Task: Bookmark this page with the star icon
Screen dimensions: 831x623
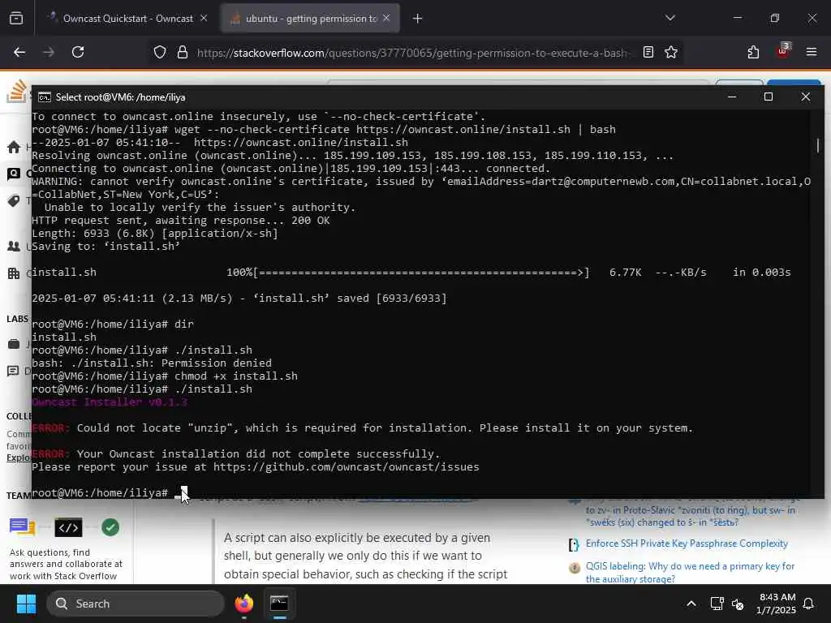Action: pos(671,52)
